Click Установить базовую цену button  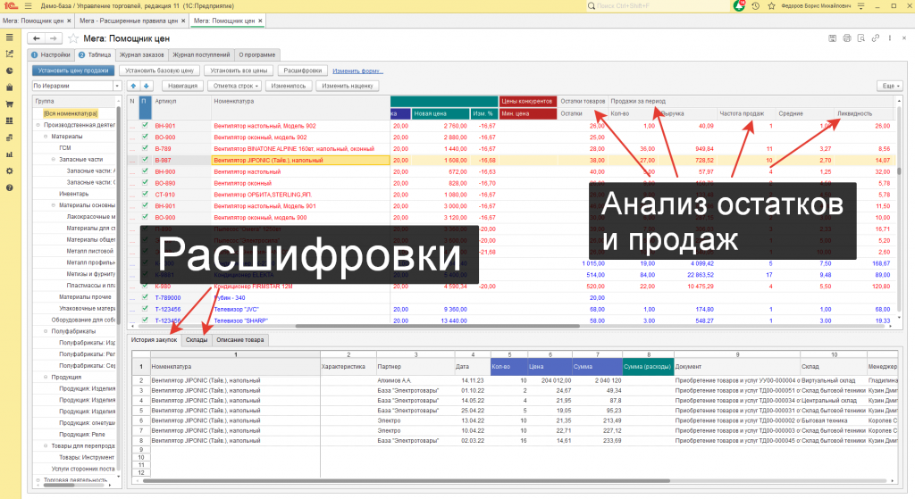tap(159, 71)
